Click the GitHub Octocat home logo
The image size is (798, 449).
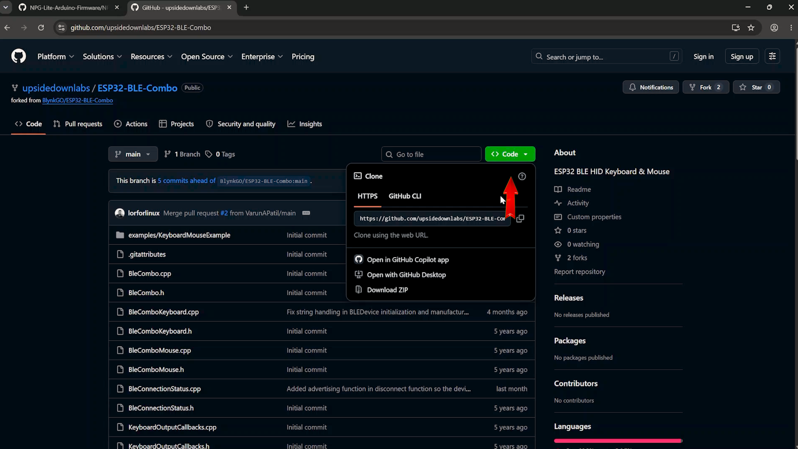click(x=19, y=56)
